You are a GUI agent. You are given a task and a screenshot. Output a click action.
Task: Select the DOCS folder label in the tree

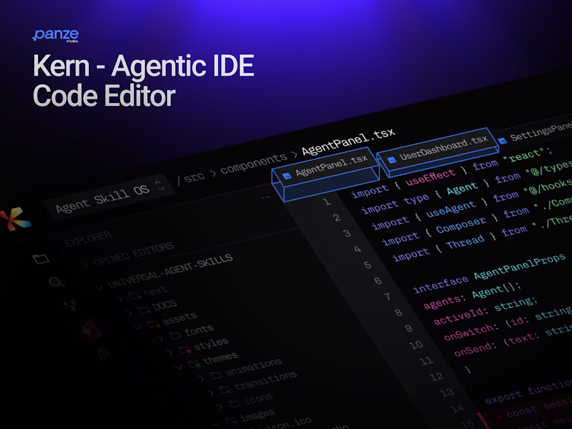(164, 305)
